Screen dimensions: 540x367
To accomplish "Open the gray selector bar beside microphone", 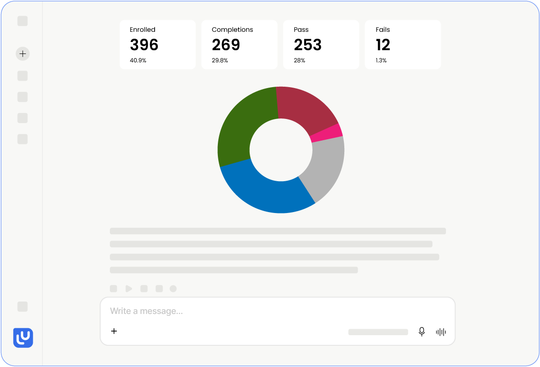I will point(378,332).
